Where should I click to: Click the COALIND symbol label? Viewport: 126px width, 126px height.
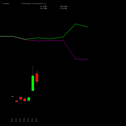click(6, 4)
